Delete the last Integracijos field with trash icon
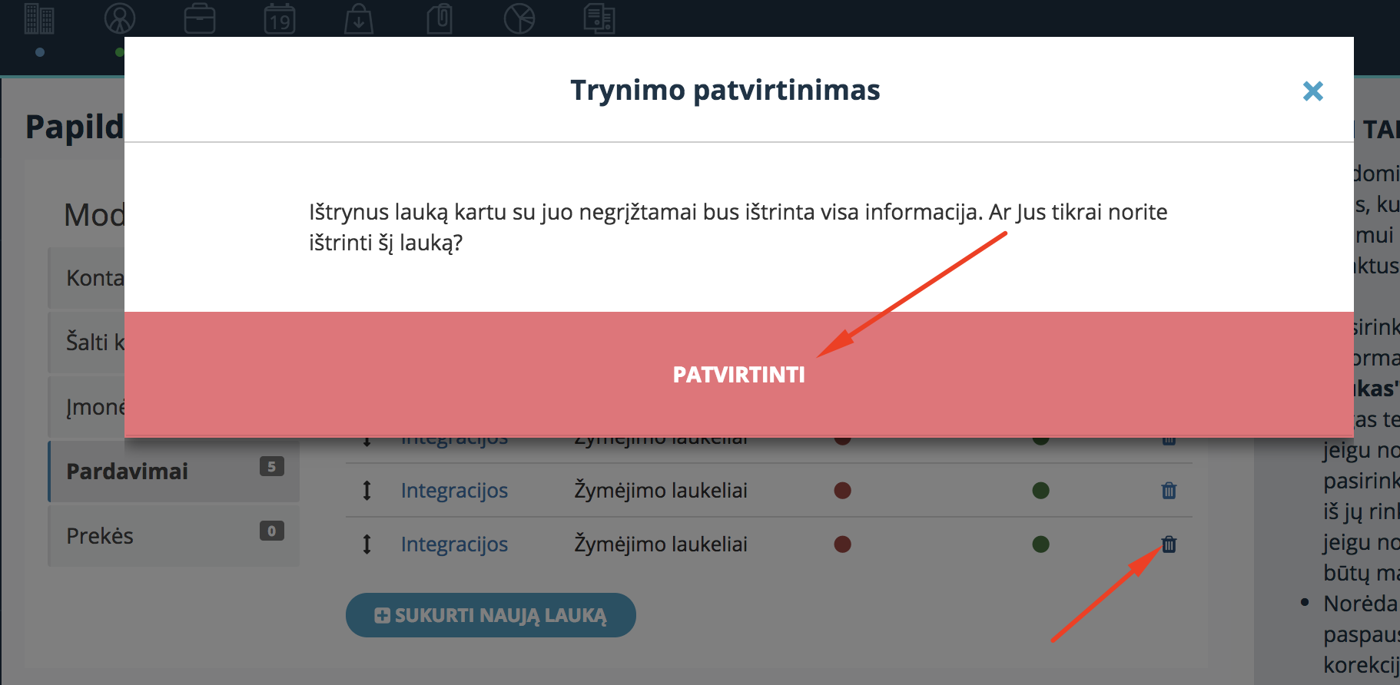 pos(1169,544)
